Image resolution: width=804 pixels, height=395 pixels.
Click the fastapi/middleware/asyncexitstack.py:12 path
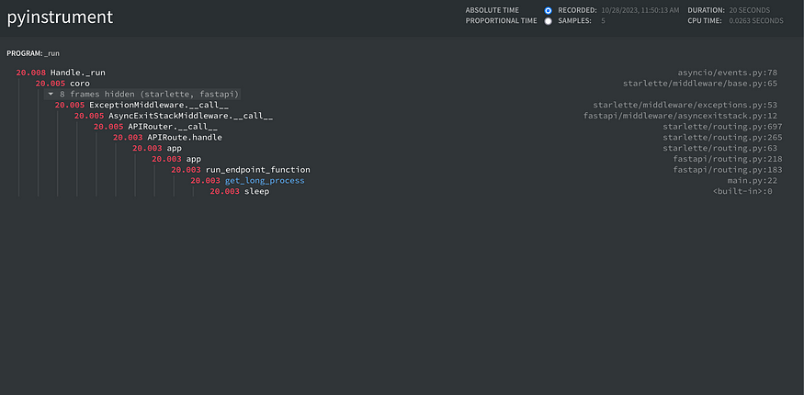[x=681, y=116]
